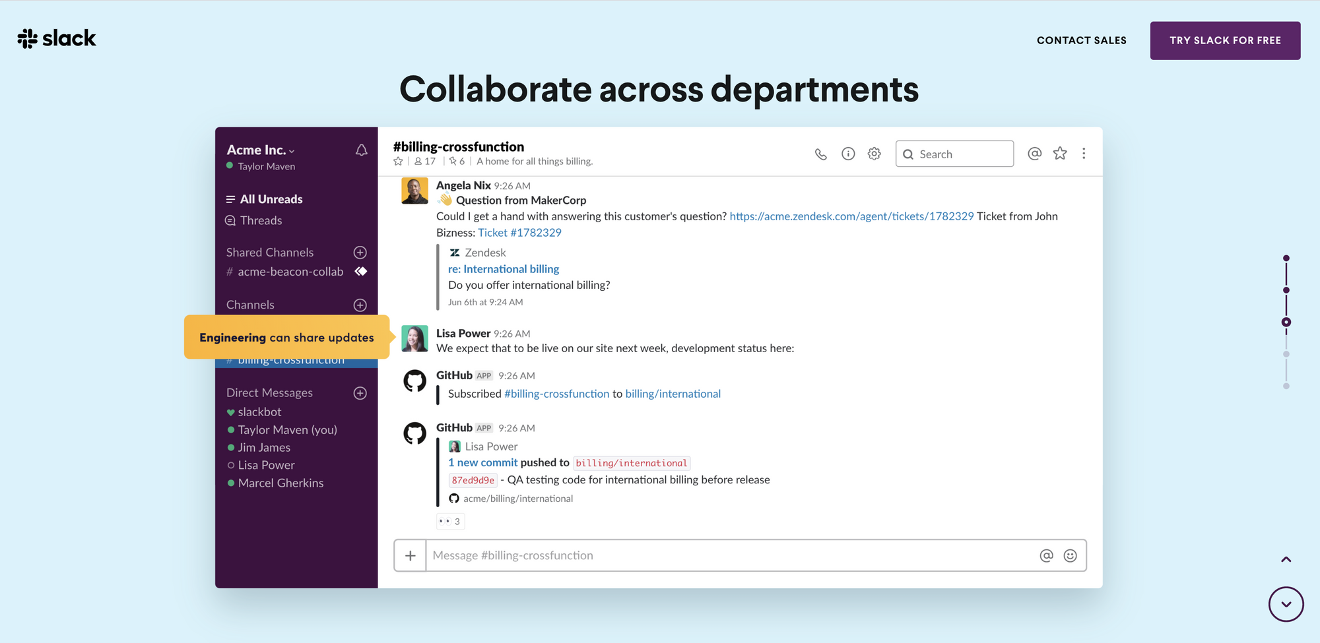Click Lisa Power's message avatar
The width and height of the screenshot is (1320, 643).
coord(414,339)
